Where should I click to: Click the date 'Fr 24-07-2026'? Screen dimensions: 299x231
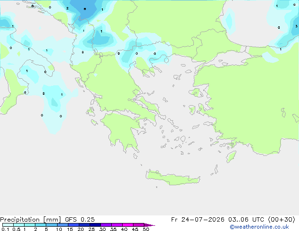[198, 220]
